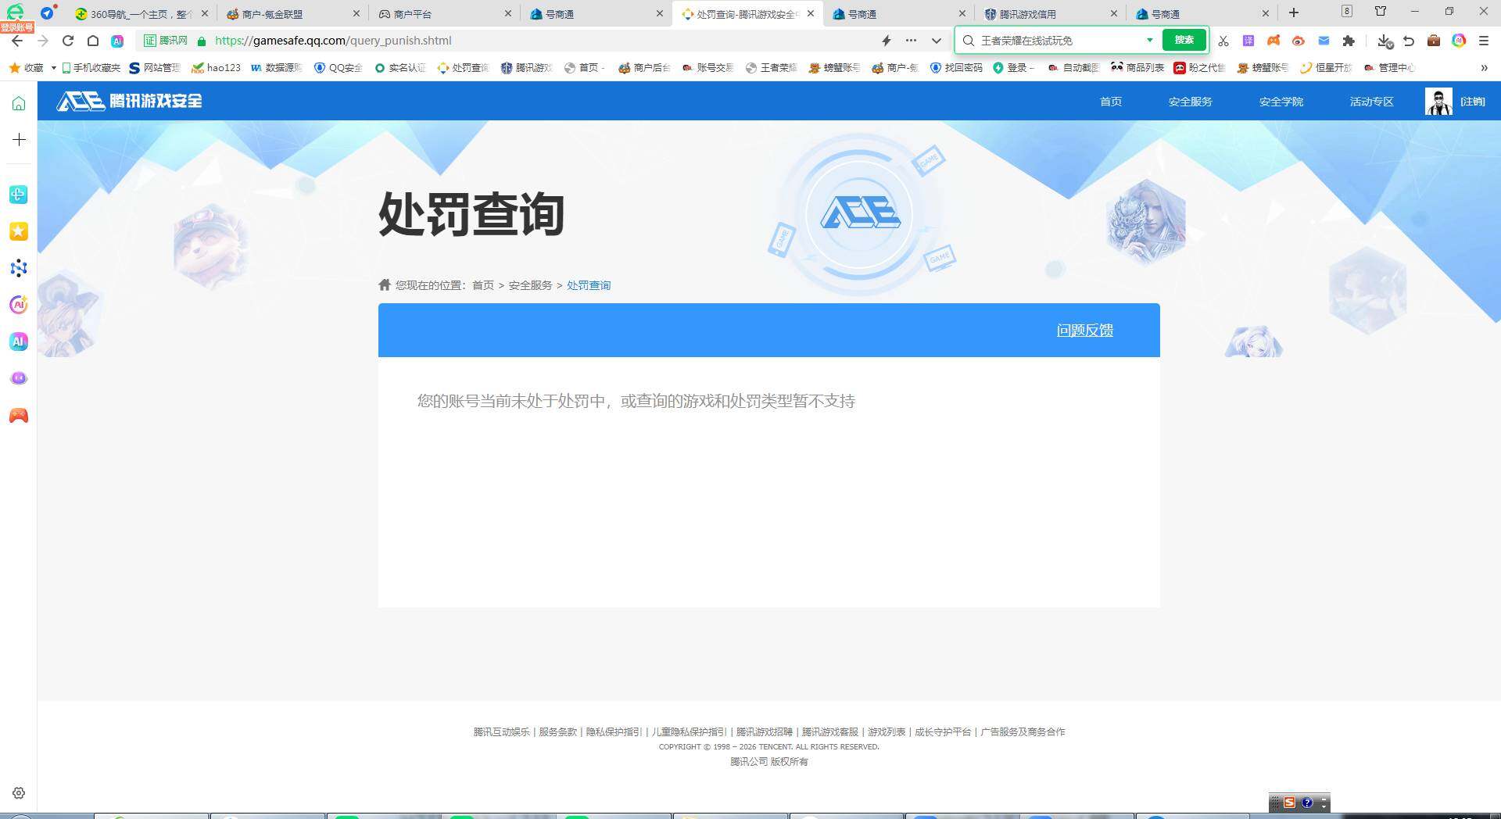Open the briefcase wallet icon in toolbar
Viewport: 1501px width, 819px height.
(1433, 40)
